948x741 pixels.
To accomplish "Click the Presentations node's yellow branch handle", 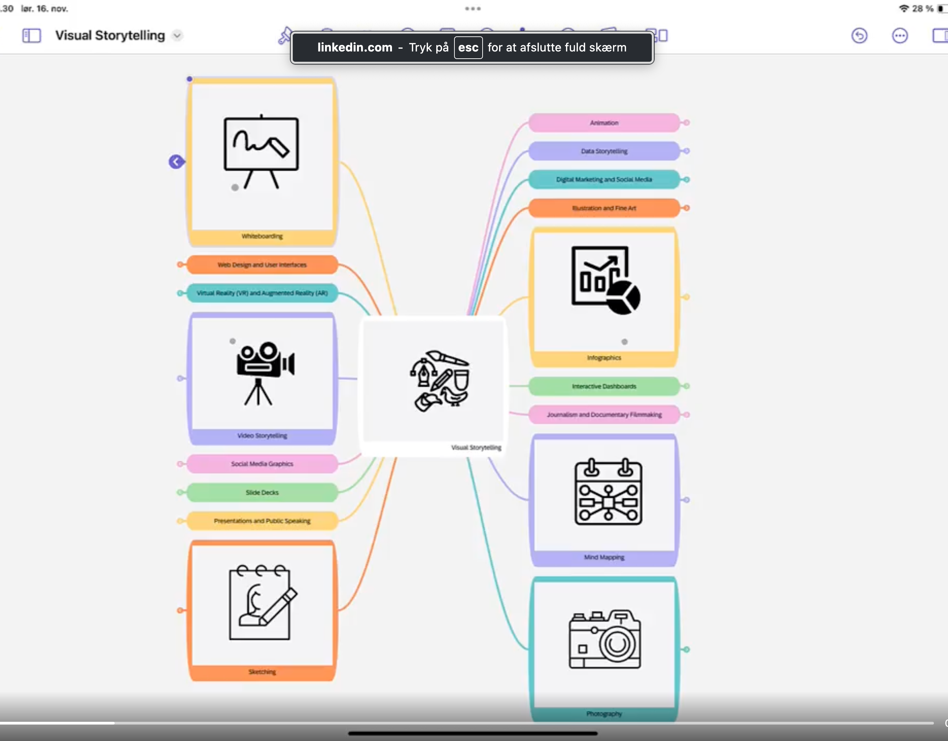I will [x=180, y=521].
